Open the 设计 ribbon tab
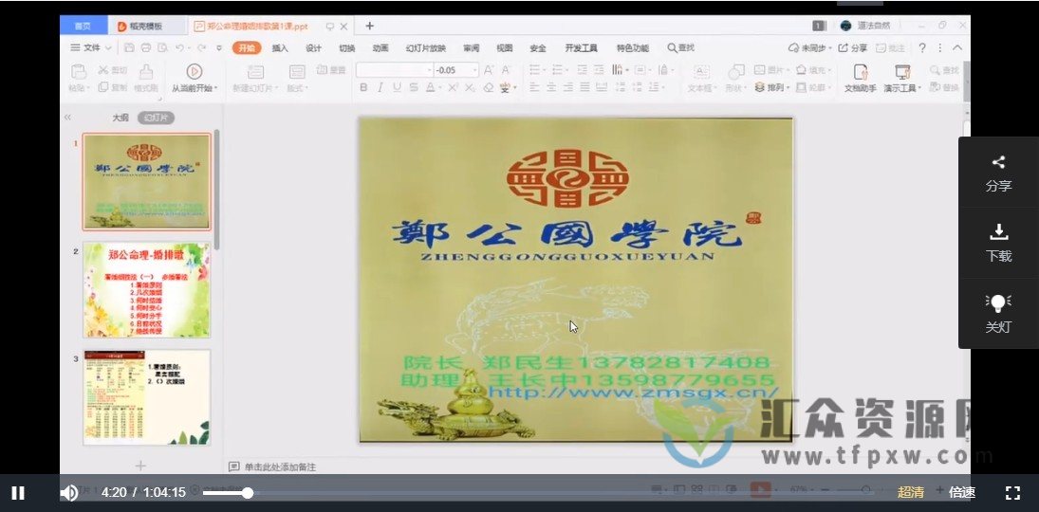Screen dimensions: 1039x512 coord(313,47)
